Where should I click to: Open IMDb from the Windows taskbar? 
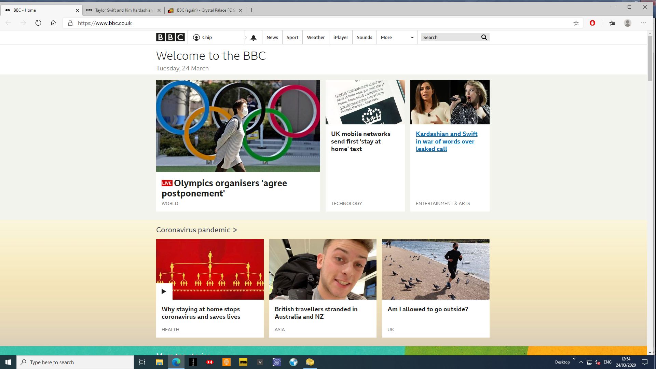[x=243, y=362]
